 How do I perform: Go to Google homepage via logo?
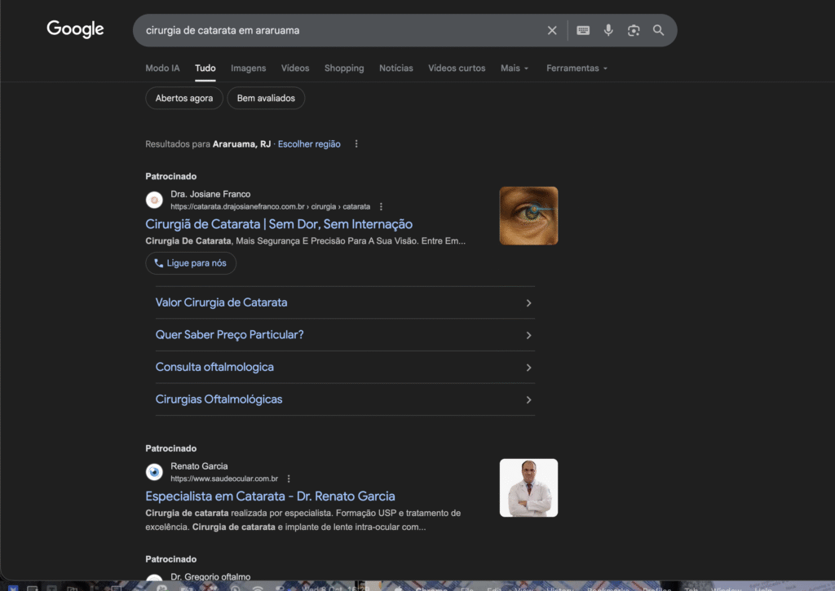click(75, 29)
